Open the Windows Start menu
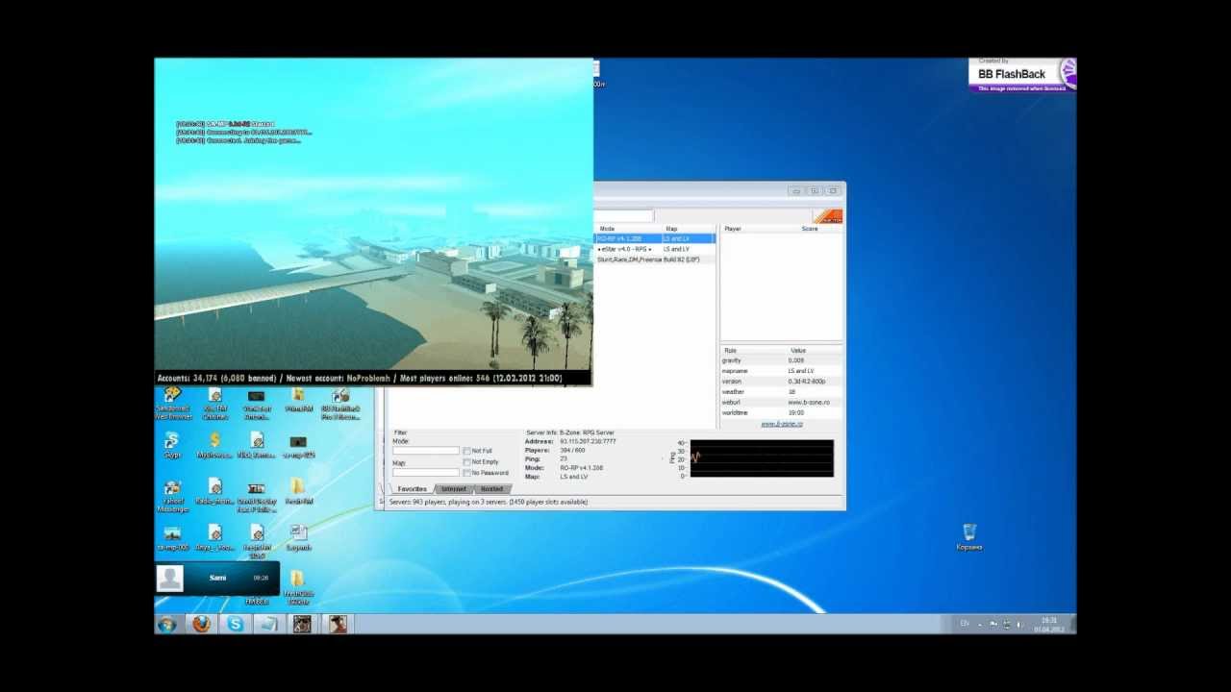The image size is (1231, 692). [x=166, y=625]
